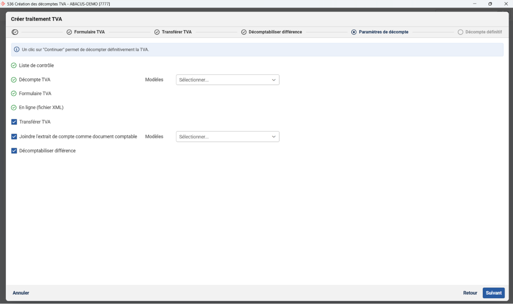
Task: Open Modèles dropdown for Décompte TVA
Action: pyautogui.click(x=227, y=80)
